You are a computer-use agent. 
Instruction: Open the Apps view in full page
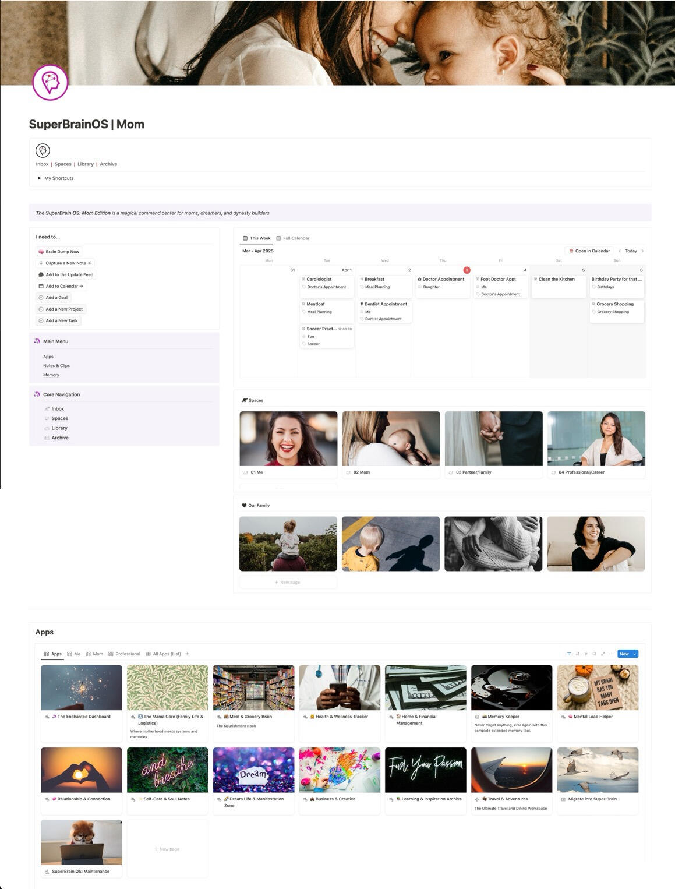[603, 654]
